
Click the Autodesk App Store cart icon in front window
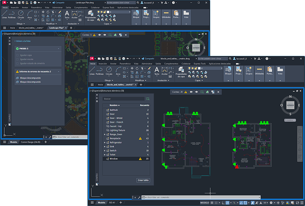click(x=255, y=58)
